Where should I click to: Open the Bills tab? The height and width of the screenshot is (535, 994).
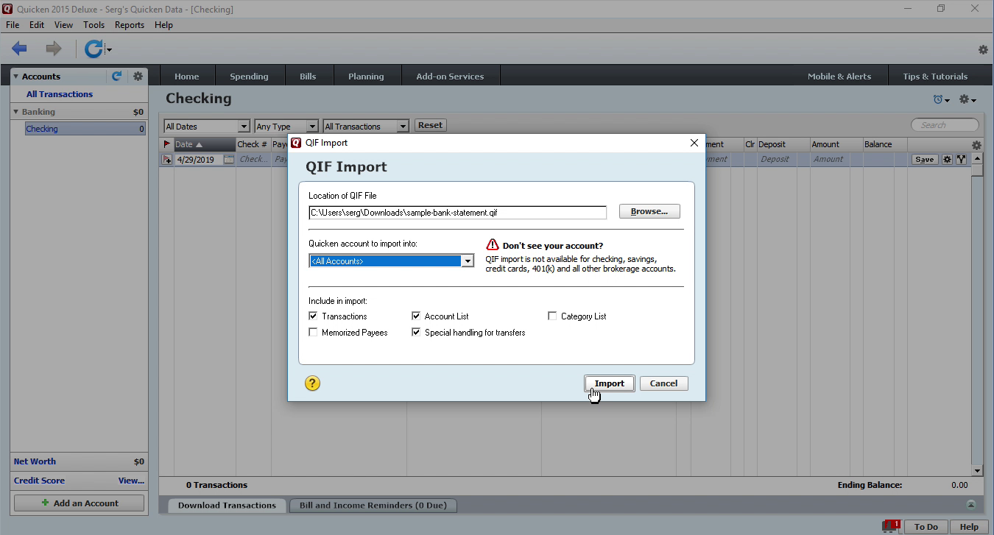pyautogui.click(x=308, y=76)
